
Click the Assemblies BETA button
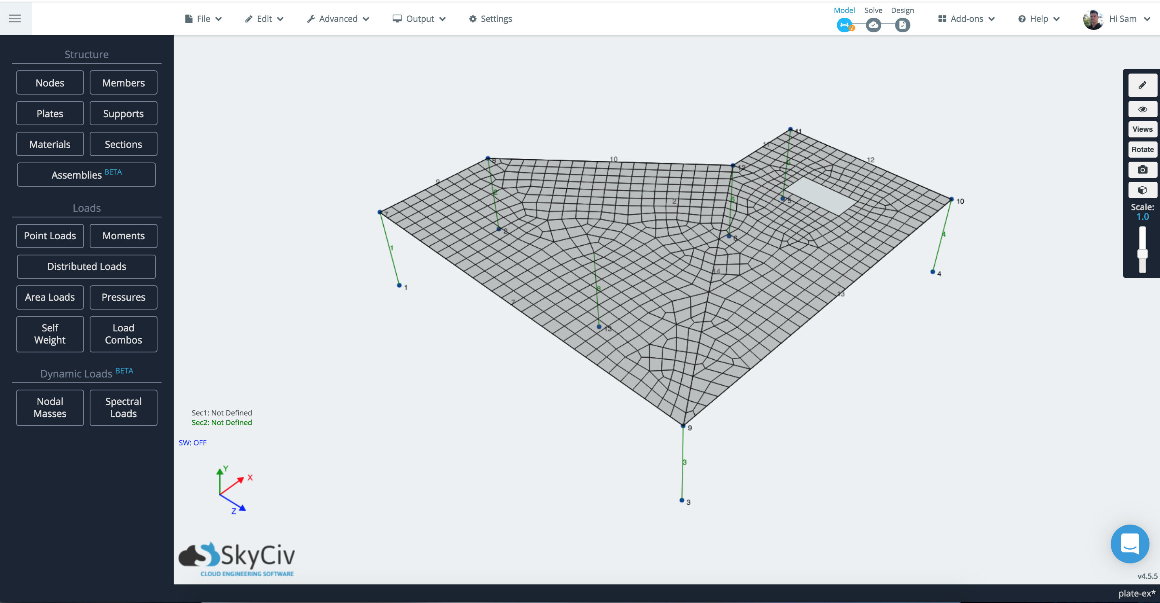(87, 174)
